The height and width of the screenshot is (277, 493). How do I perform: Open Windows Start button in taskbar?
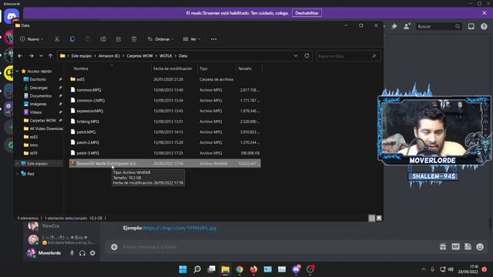(x=183, y=269)
